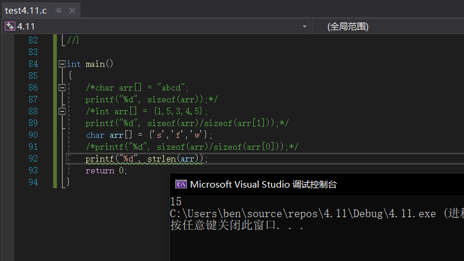Click the console output value 15
Viewport: 464px width, 261px height.
(176, 202)
